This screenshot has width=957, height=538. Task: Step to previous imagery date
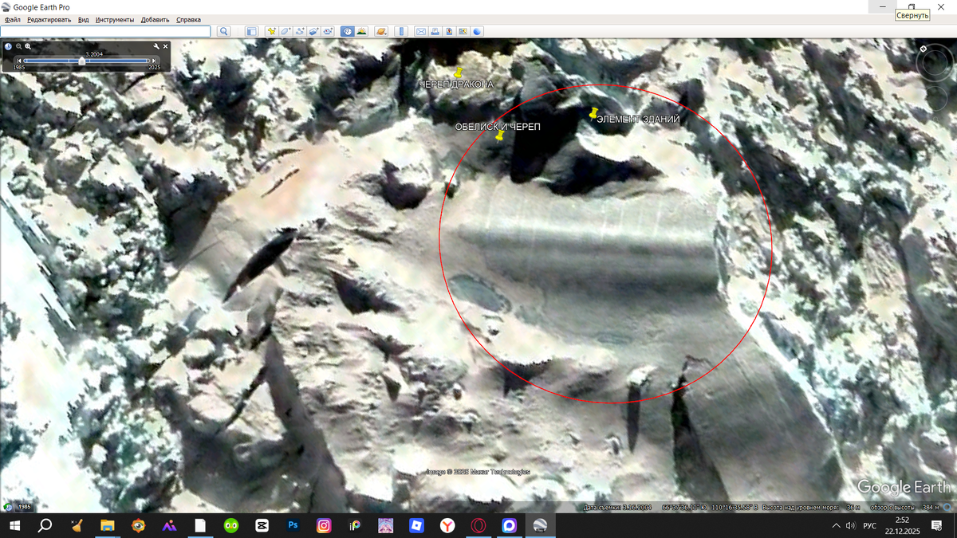pyautogui.click(x=19, y=61)
